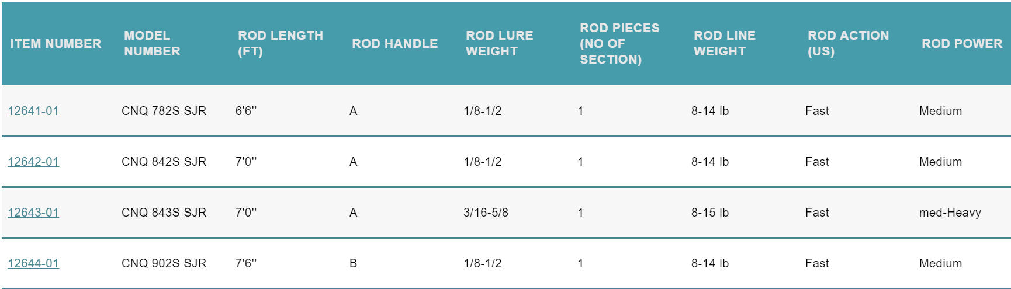Select the 6'6'' rod length cell
1011x289 pixels.
246,111
